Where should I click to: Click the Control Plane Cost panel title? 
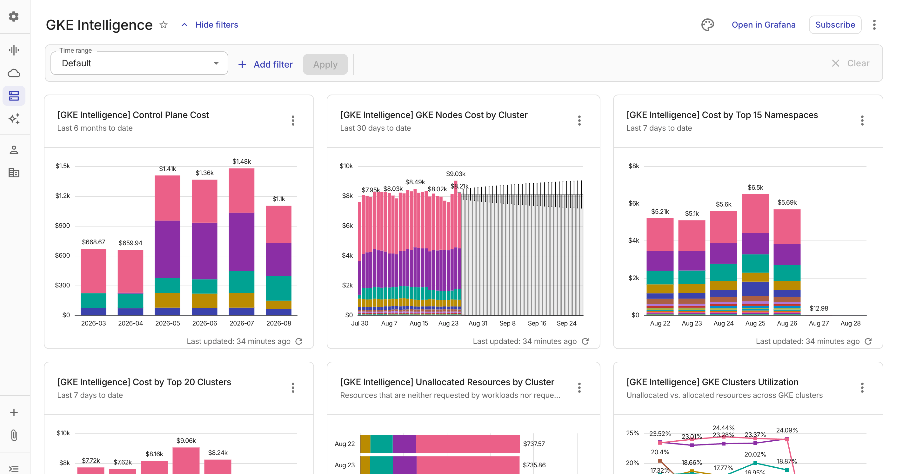[133, 115]
